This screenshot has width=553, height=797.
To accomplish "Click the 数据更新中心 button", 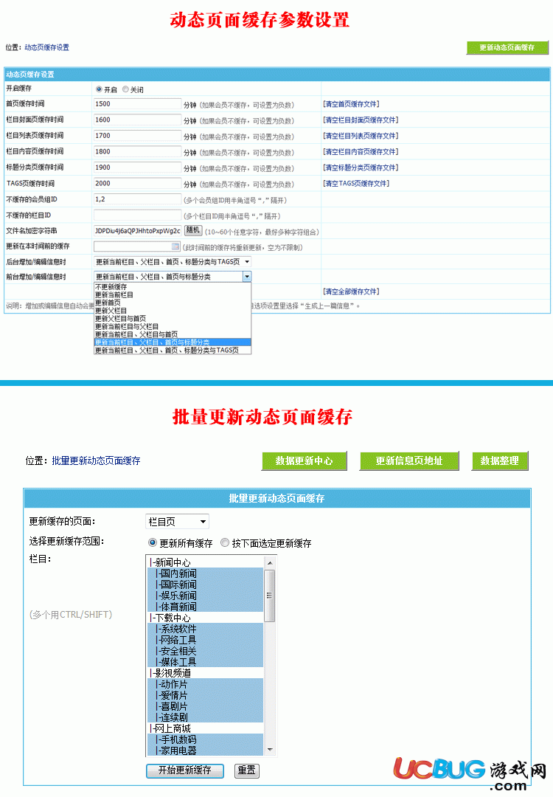I will 305,460.
